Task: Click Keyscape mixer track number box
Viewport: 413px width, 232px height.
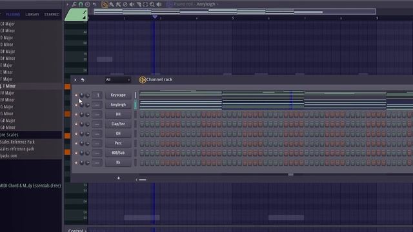Action: click(97, 95)
